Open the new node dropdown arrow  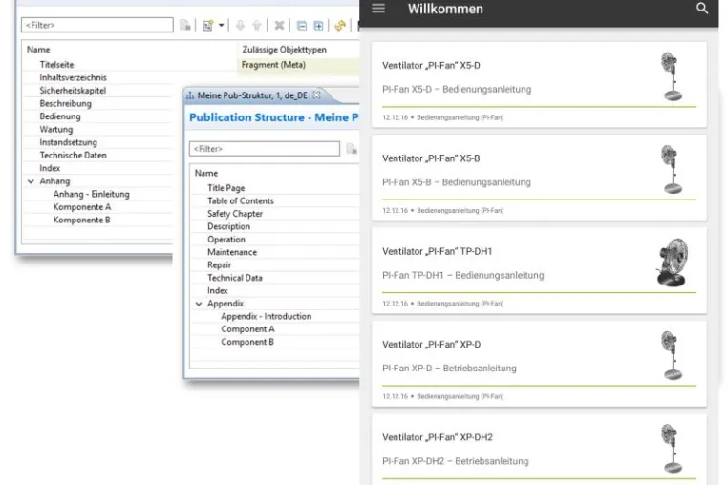click(x=221, y=26)
